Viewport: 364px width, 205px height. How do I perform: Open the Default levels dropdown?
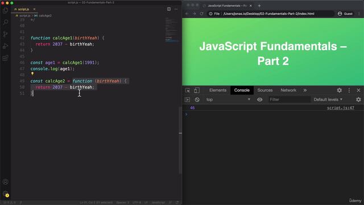328,100
